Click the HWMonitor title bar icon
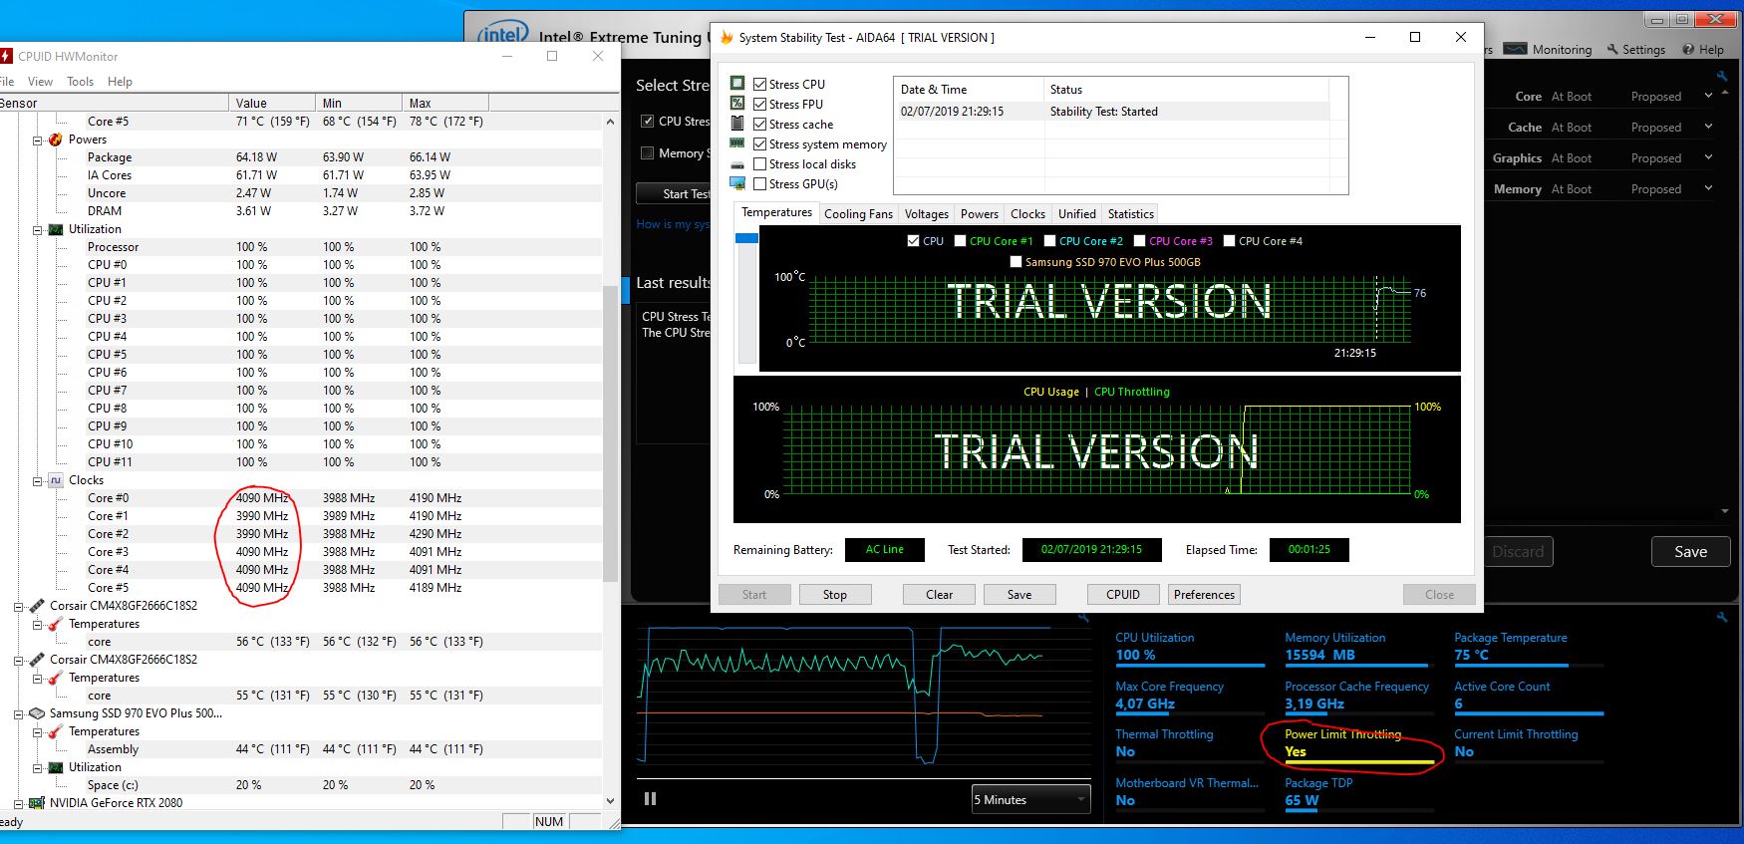1744x844 pixels. pos(6,56)
